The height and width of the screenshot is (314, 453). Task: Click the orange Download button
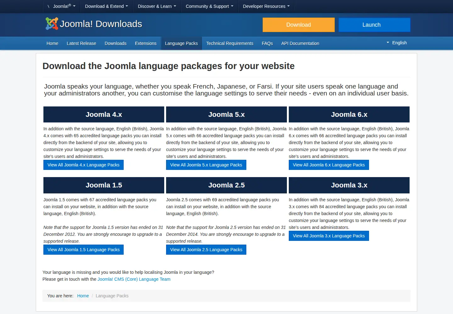299,25
